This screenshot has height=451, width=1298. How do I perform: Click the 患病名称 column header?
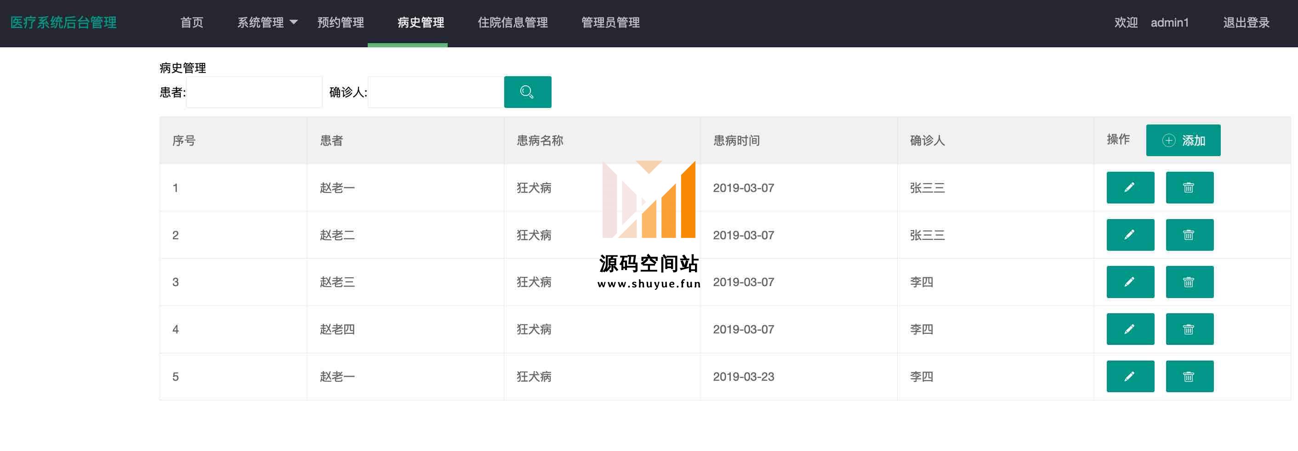[540, 141]
